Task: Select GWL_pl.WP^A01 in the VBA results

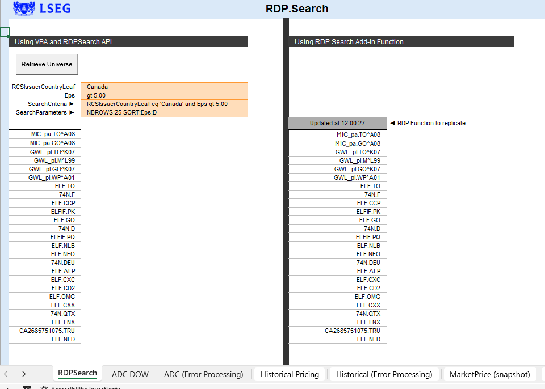Action: [45, 177]
